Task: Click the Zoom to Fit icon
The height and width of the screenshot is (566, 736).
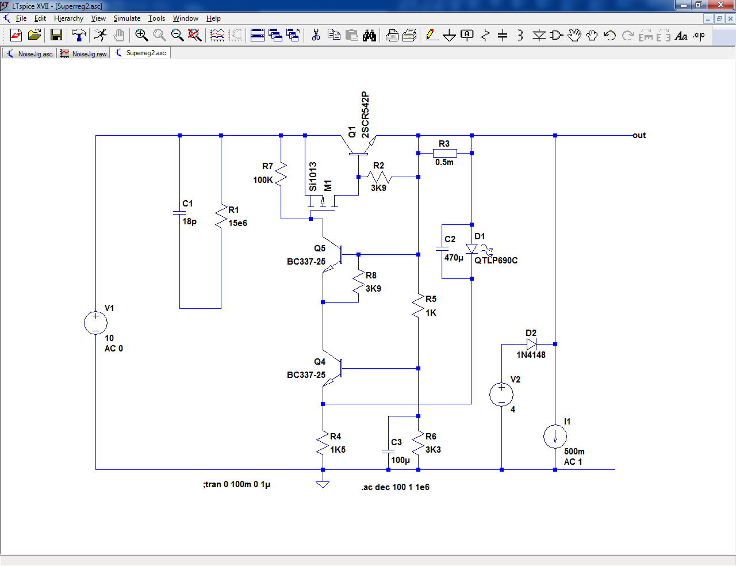Action: pyautogui.click(x=195, y=36)
